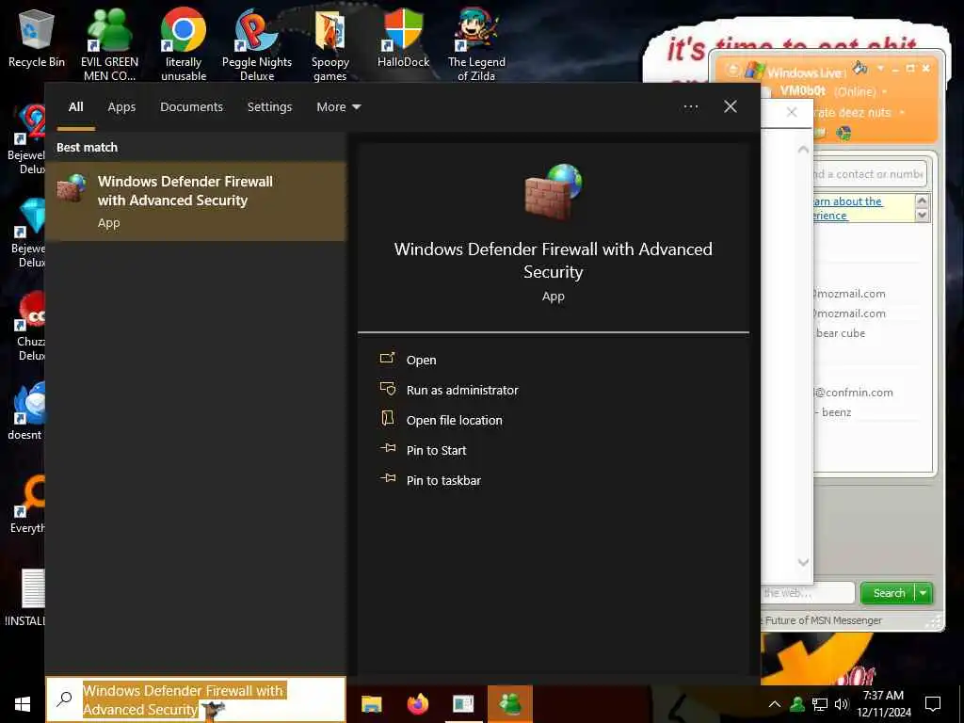964x723 pixels.
Task: Open the 'learn about the' link in Messenger
Action: [x=848, y=201]
